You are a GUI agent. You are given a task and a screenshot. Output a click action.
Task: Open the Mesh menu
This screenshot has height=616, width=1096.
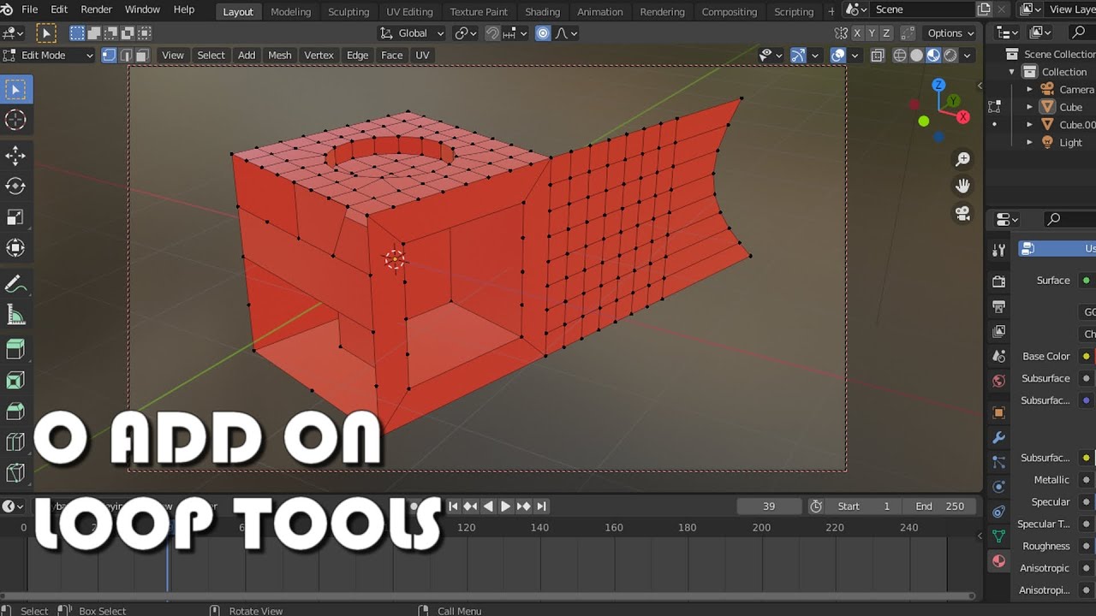(280, 55)
